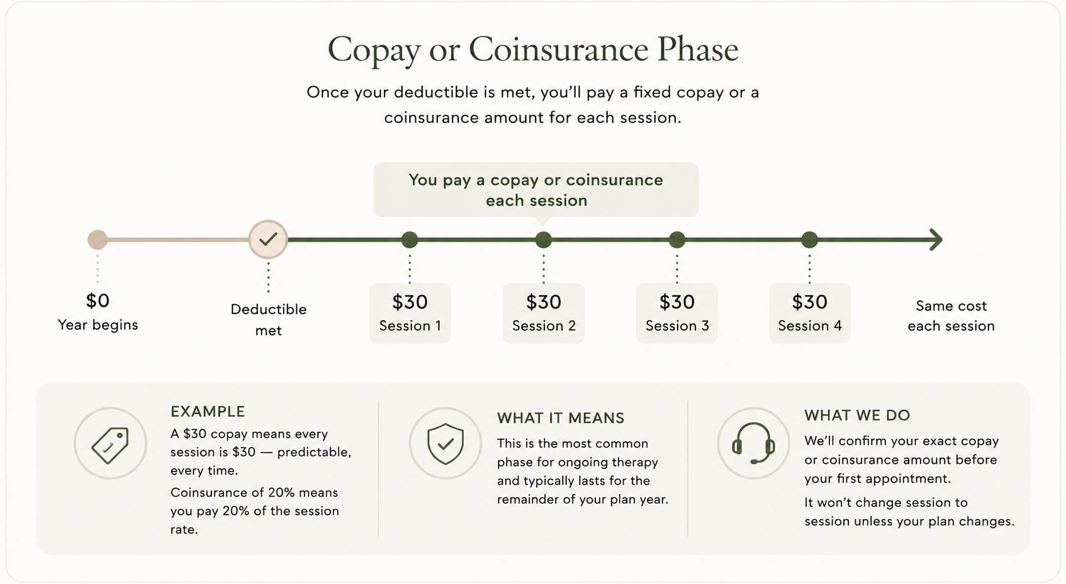Select the Year begins timeline dot
This screenshot has height=584, width=1066.
(x=98, y=240)
